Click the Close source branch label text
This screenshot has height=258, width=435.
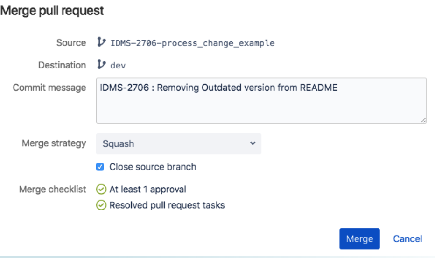pos(153,167)
